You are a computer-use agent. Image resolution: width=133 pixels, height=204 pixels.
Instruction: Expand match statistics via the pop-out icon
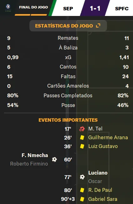pyautogui.click(x=98, y=26)
